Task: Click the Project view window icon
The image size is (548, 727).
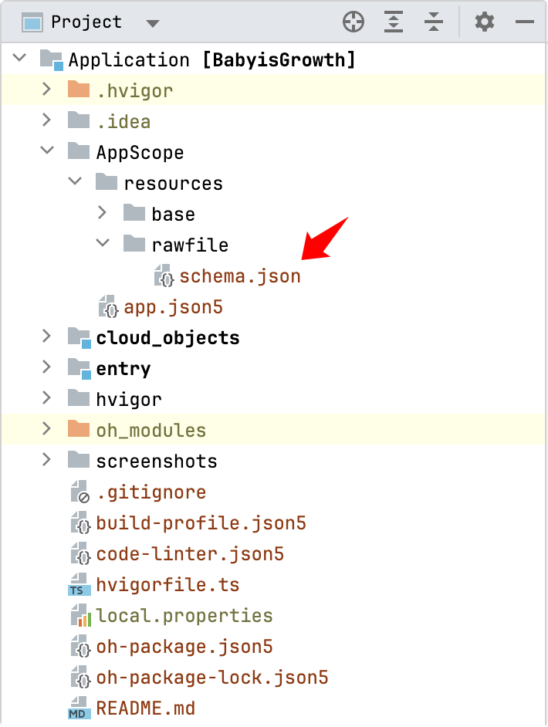Action: tap(32, 22)
